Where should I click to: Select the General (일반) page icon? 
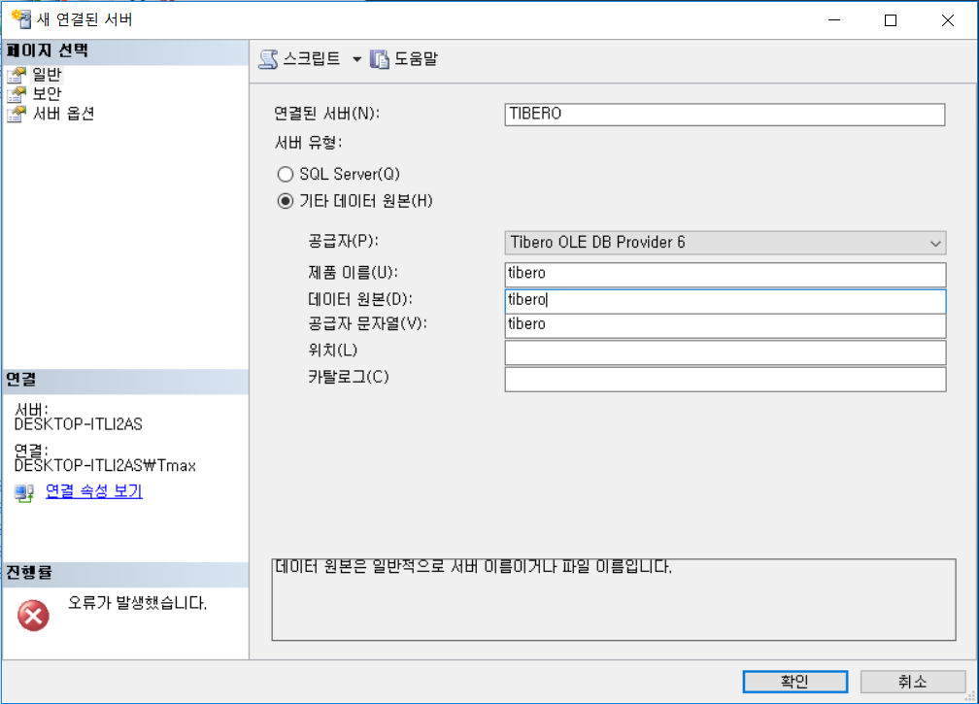(x=17, y=76)
